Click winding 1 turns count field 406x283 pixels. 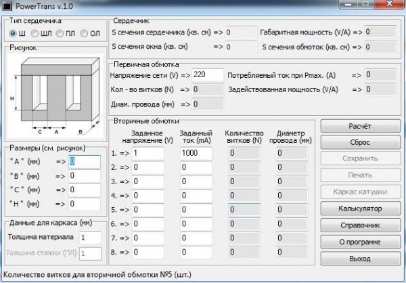(244, 154)
